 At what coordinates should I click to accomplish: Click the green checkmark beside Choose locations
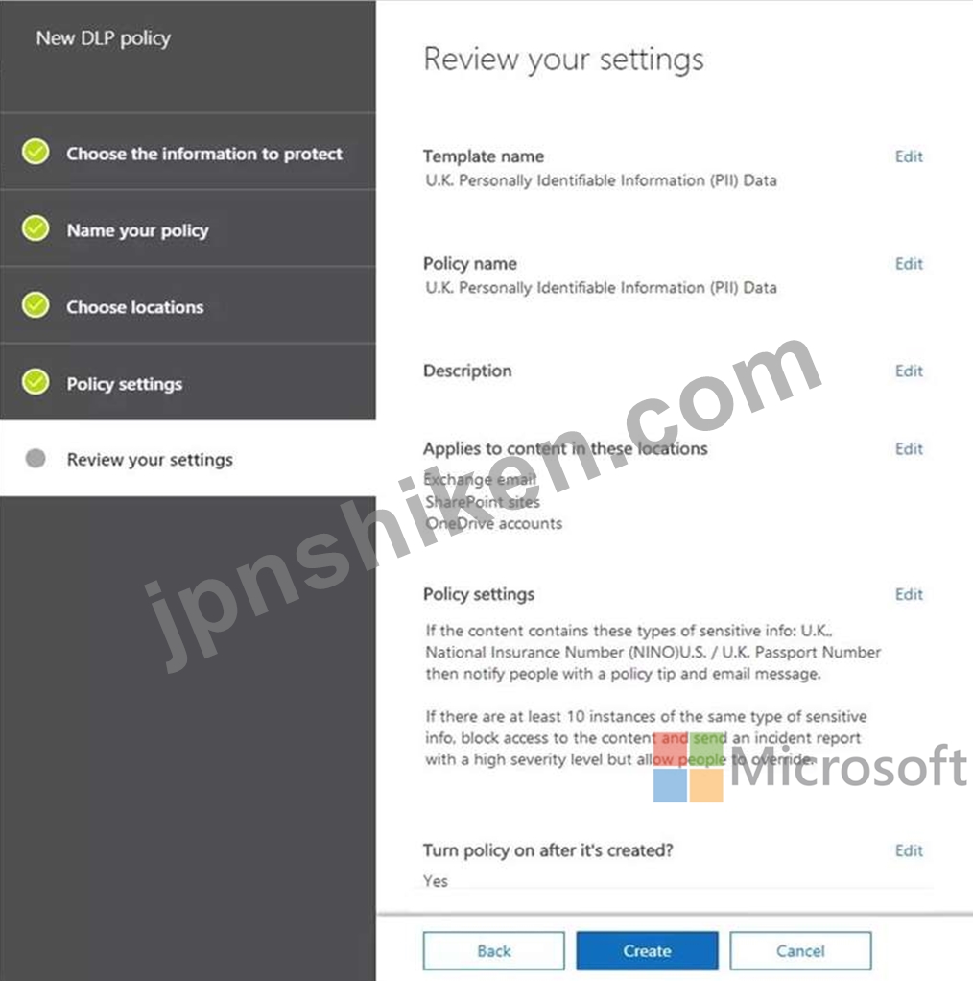point(36,305)
